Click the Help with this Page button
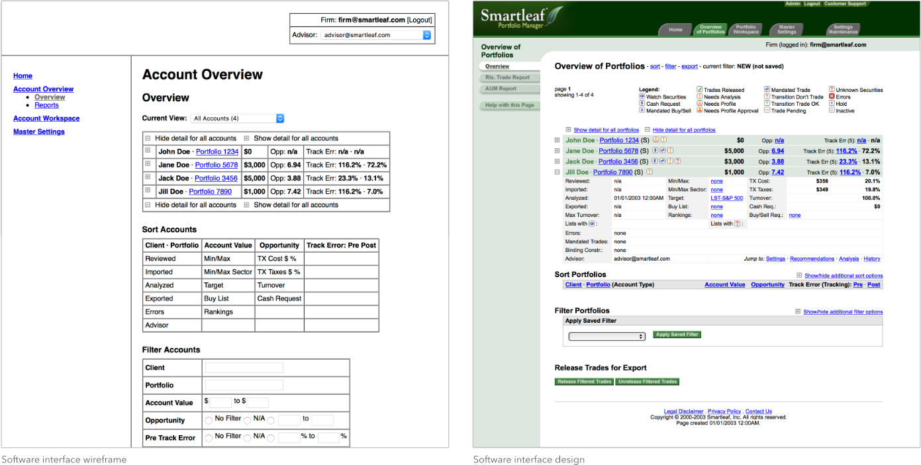This screenshot has height=465, width=921. pos(509,105)
